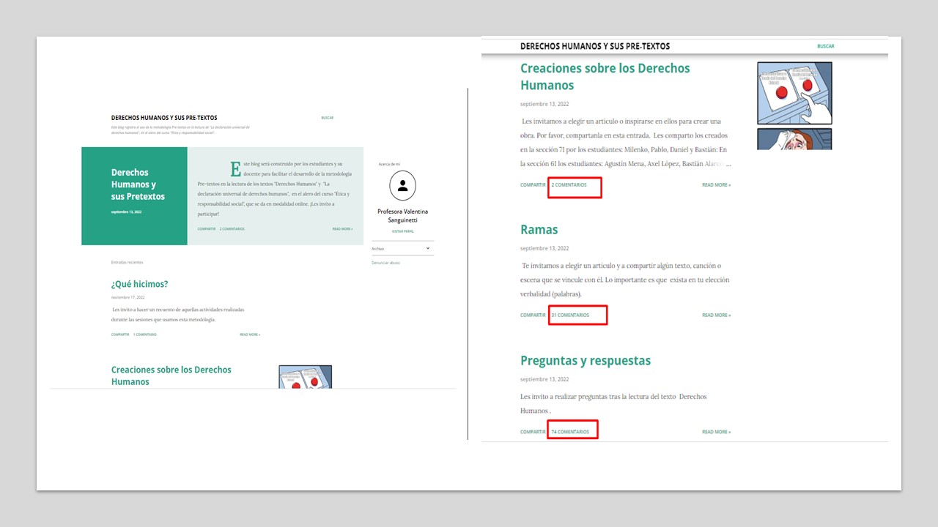Expand the Archivo dropdown arrow
The image size is (938, 527).
(x=428, y=249)
